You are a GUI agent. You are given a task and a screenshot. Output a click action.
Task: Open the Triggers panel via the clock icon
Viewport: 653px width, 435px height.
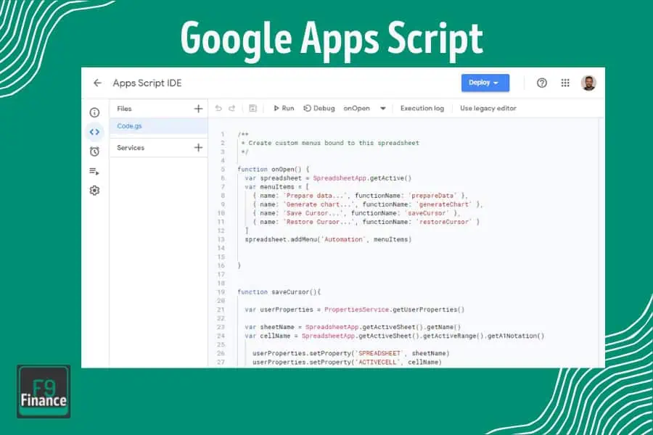coord(94,151)
